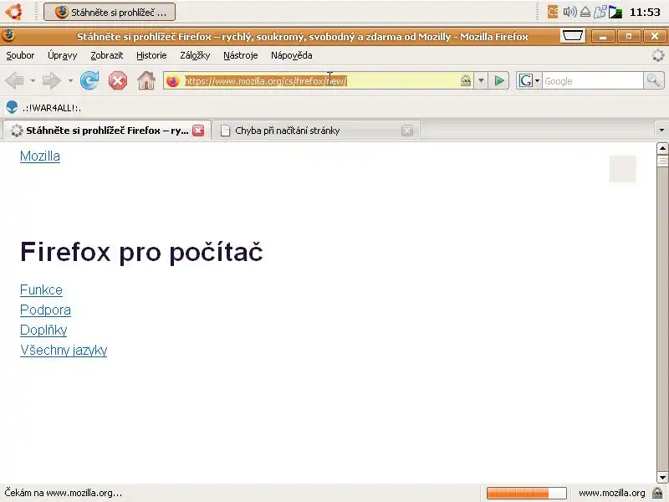Click the Ubuntu logo menu icon
This screenshot has width=669, height=502.
click(x=14, y=12)
